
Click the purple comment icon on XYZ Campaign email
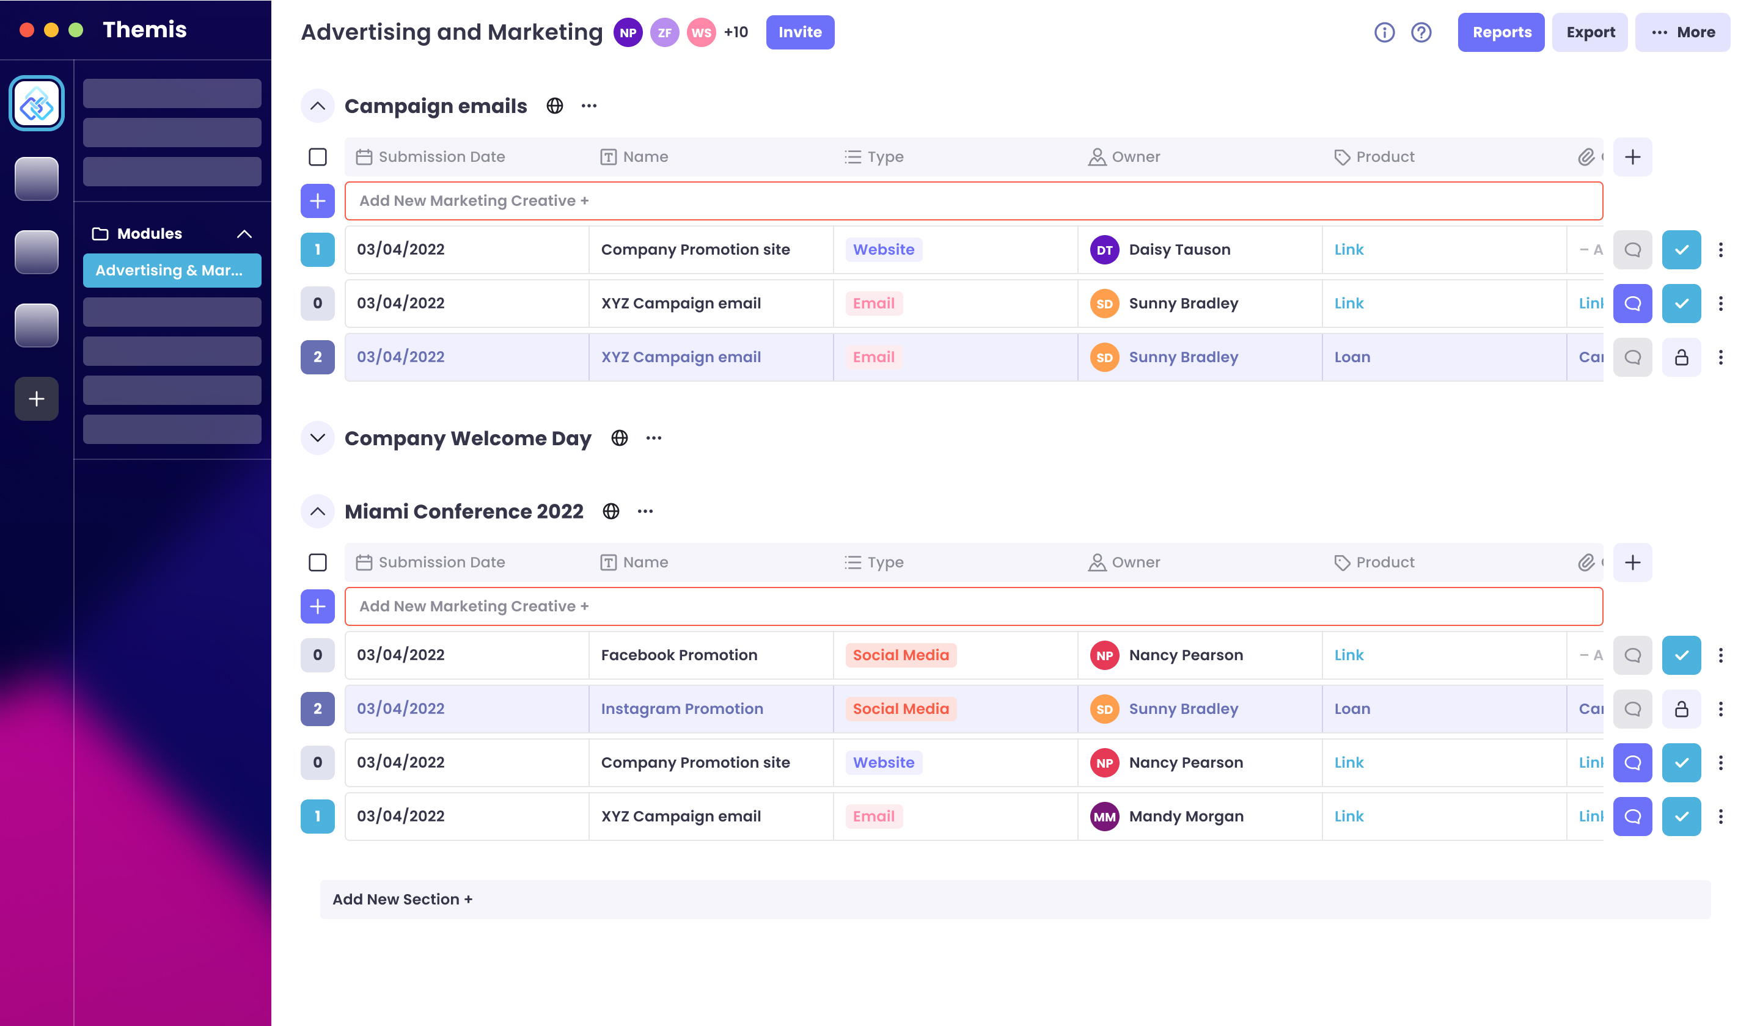pos(1632,303)
